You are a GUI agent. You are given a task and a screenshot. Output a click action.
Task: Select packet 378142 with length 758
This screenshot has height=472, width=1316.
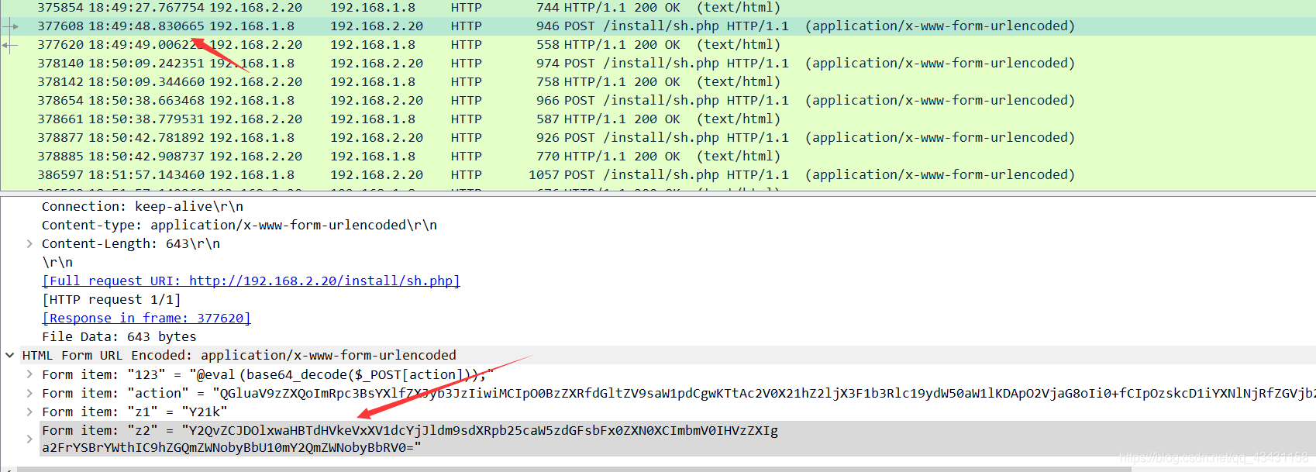tap(658, 81)
